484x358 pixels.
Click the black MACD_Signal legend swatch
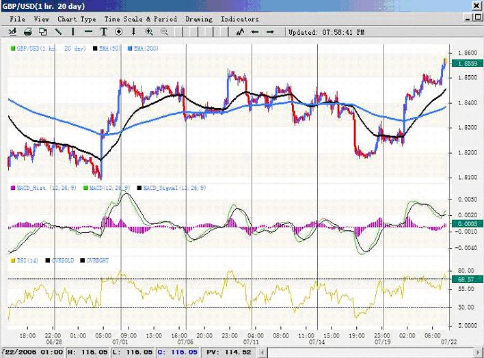click(x=139, y=188)
